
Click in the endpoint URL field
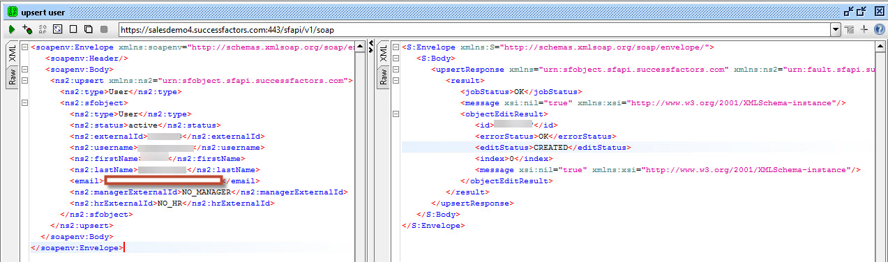point(474,29)
